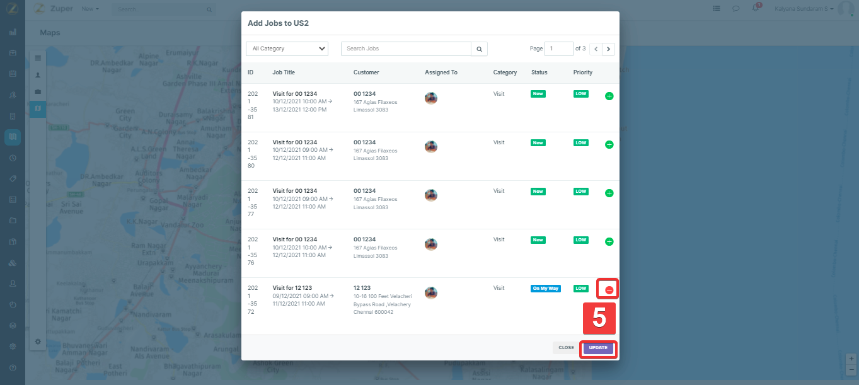Click assignee avatar for job 2021-3577
Image resolution: width=859 pixels, height=385 pixels.
(431, 195)
